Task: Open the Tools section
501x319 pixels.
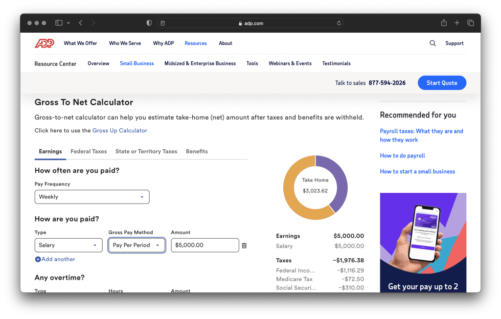Action: click(252, 63)
